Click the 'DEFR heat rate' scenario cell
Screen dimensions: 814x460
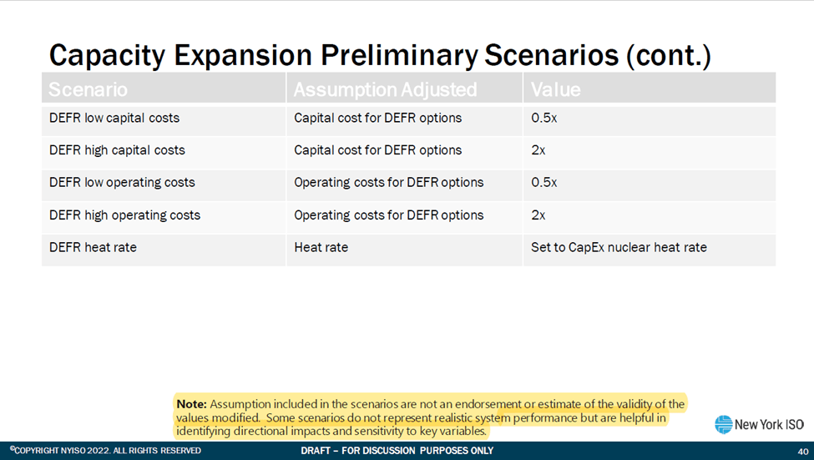(91, 247)
